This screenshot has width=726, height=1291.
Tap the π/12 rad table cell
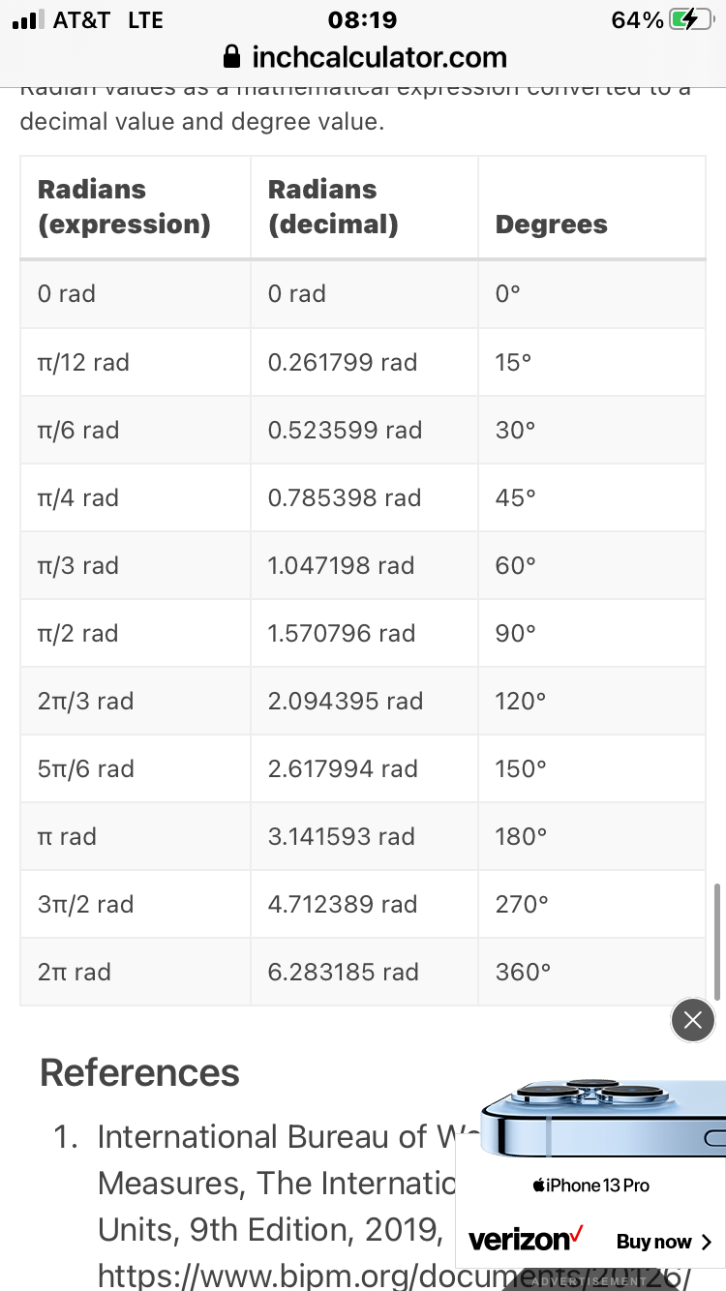(135, 362)
